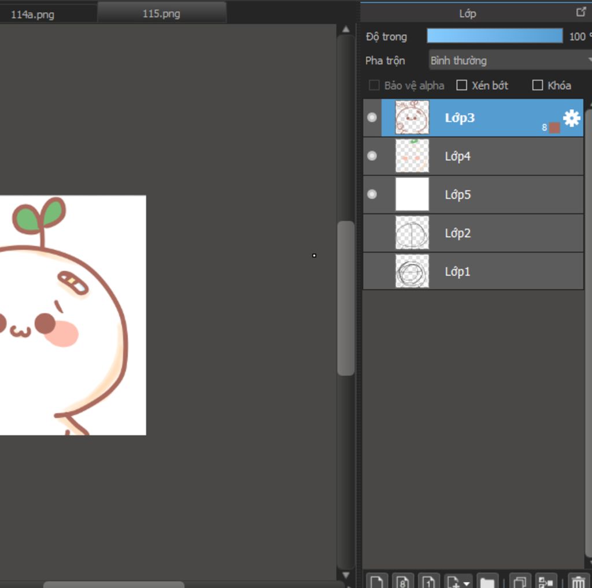
Task: Select the Lớp3 layer name
Action: point(460,118)
